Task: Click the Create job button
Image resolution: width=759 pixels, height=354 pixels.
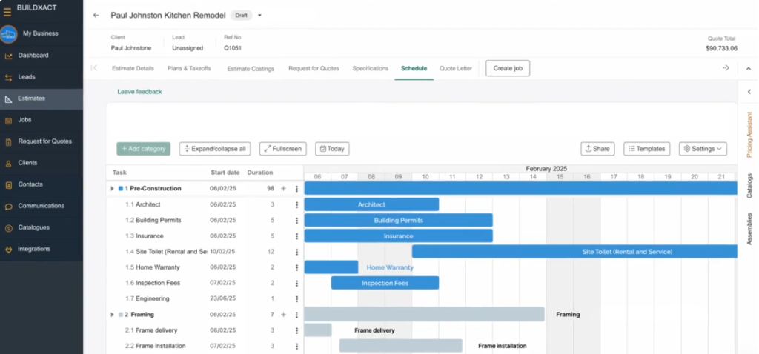Action: point(508,68)
